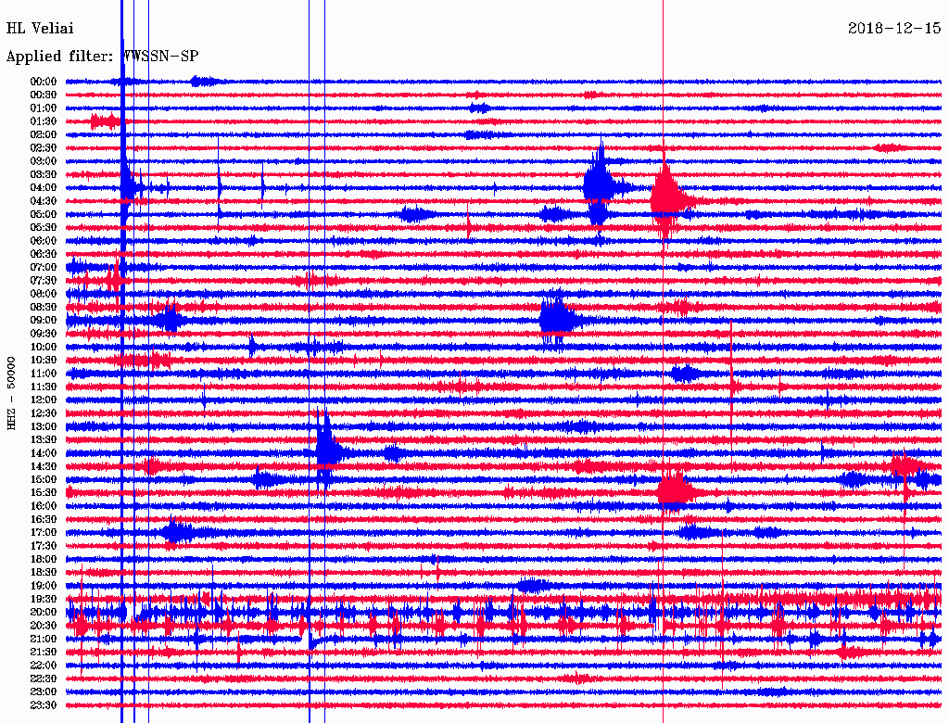Choose the 23:30 time label

[x=44, y=705]
